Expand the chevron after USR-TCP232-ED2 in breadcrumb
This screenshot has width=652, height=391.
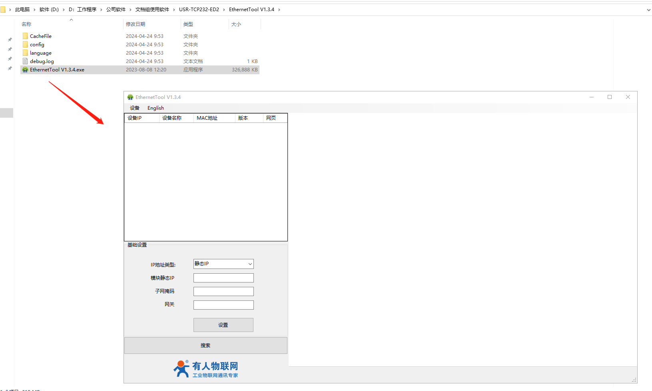click(224, 10)
